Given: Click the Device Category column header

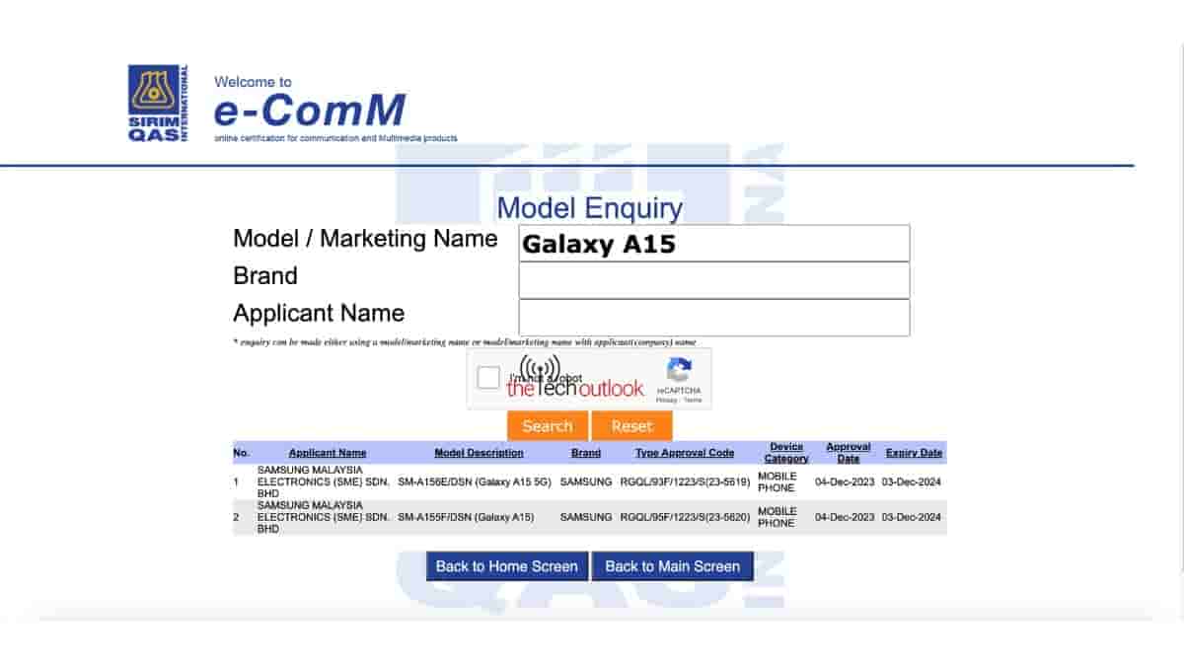Looking at the screenshot, I should tap(786, 453).
